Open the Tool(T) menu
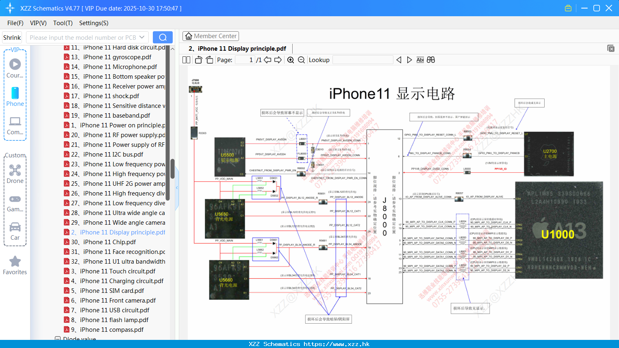Screen dimensions: 619x348 63,23
